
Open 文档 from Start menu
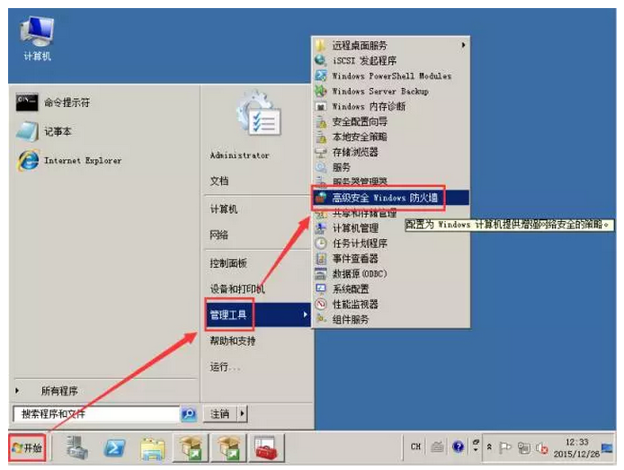click(218, 181)
